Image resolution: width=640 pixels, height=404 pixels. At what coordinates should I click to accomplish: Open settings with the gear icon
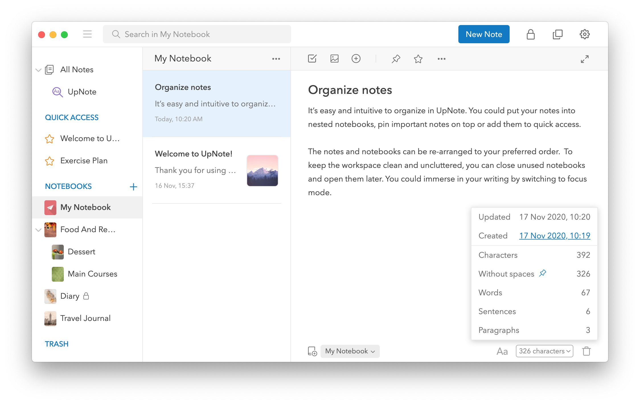pos(584,34)
